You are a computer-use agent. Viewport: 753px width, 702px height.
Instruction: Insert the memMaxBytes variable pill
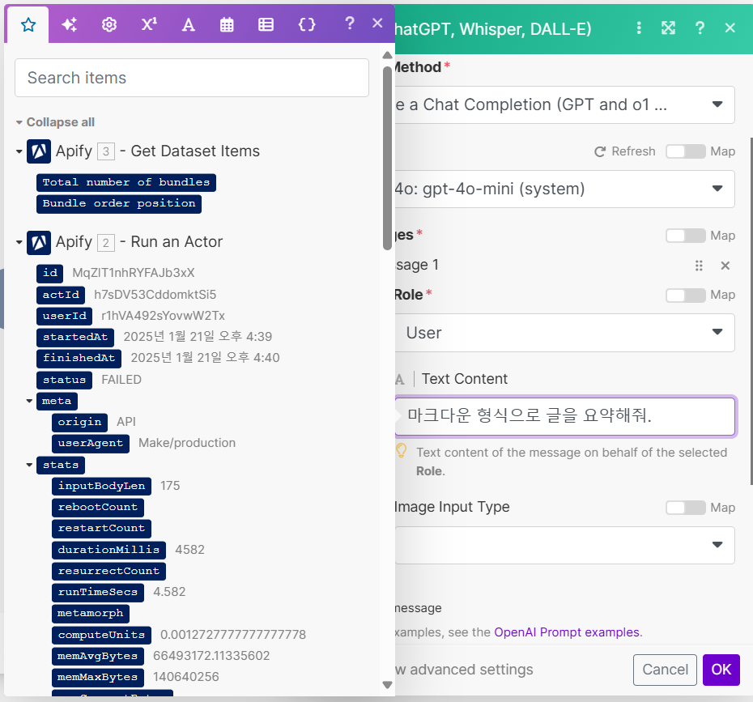tap(98, 677)
